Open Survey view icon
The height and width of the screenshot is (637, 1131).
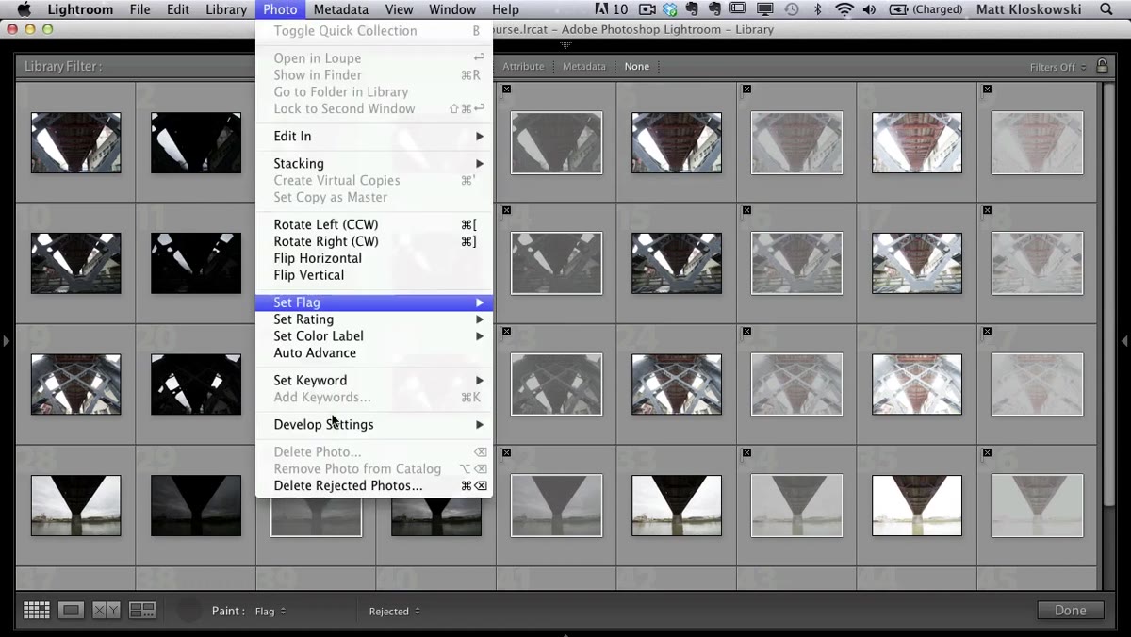point(142,611)
